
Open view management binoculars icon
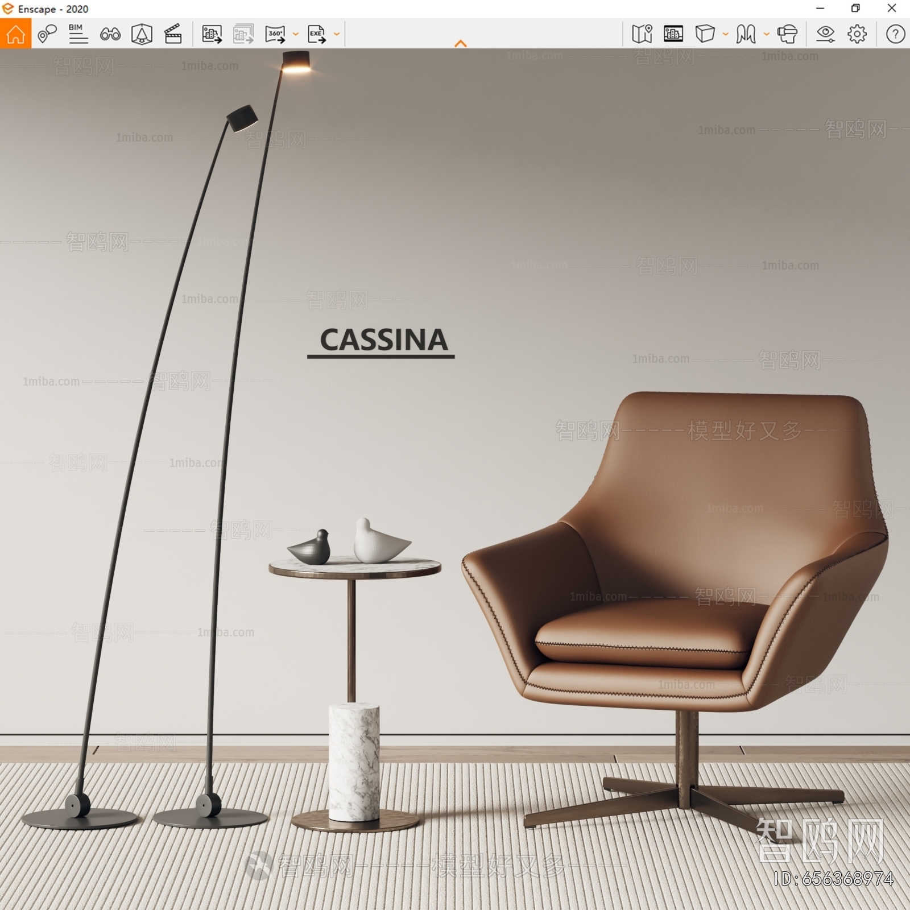[110, 34]
